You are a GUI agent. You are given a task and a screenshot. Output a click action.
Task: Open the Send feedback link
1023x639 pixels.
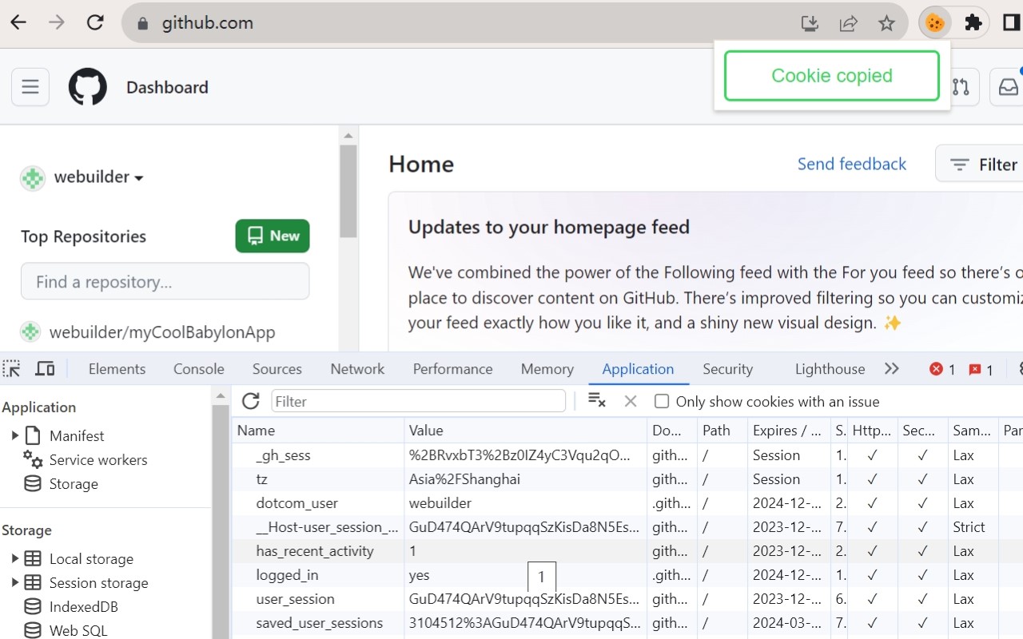pos(851,164)
